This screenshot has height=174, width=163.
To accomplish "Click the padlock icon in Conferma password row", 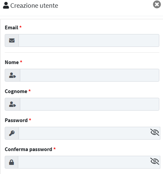I will click(11, 162).
